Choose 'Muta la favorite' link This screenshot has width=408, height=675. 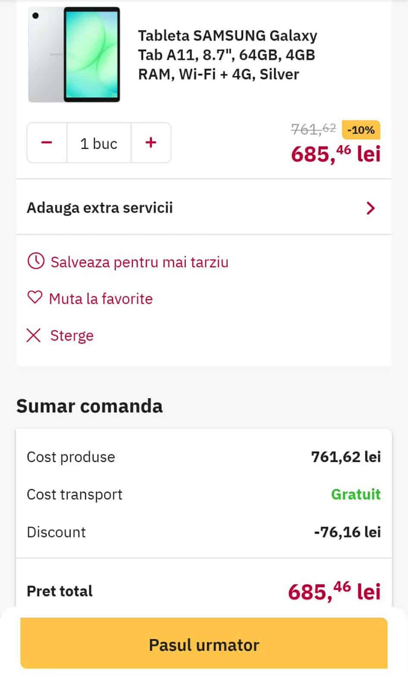click(101, 299)
